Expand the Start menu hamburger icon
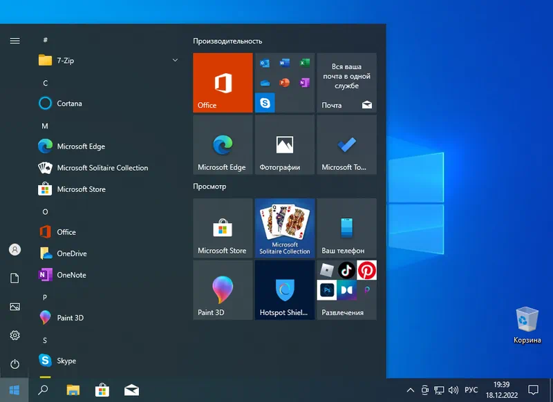553x402 pixels. point(15,41)
